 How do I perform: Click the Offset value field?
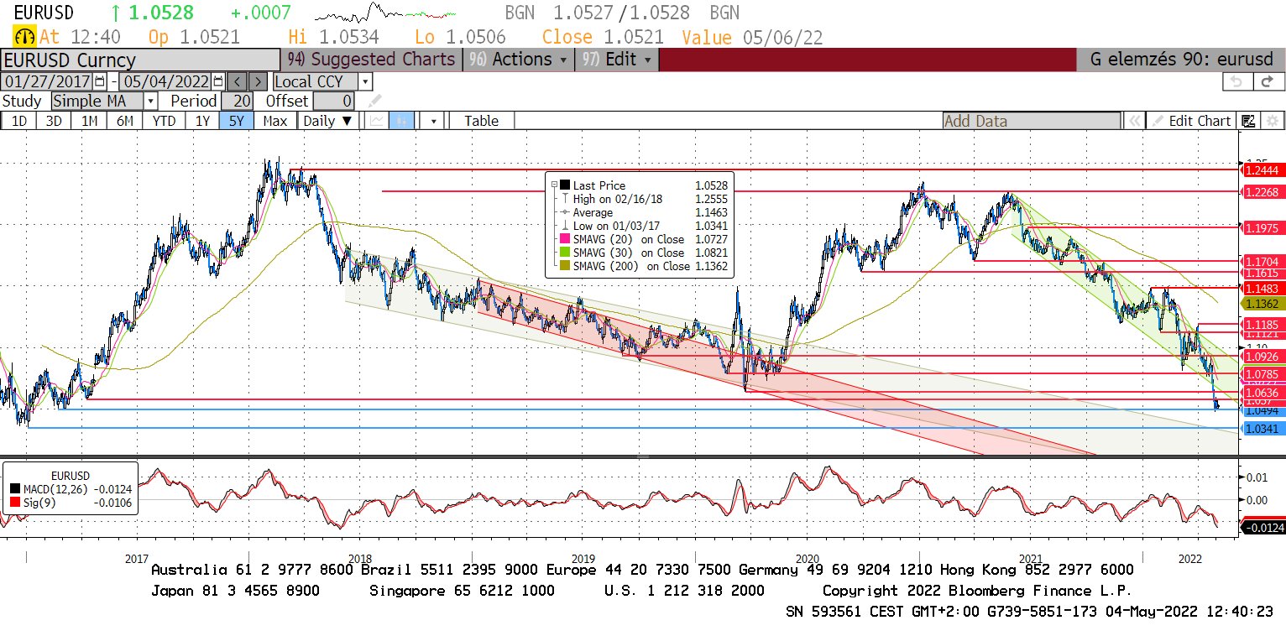point(334,101)
